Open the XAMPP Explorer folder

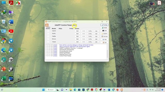[x=104, y=33]
